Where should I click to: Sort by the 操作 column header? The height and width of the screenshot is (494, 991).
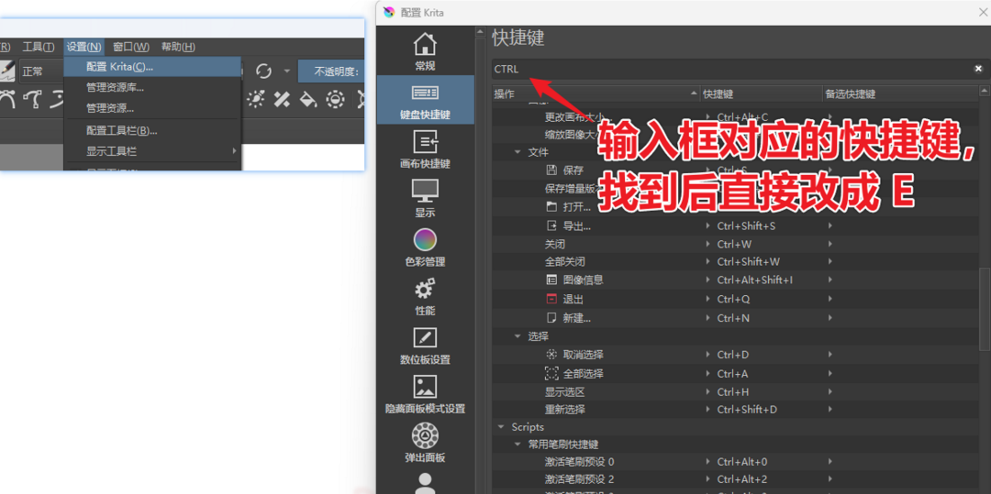pyautogui.click(x=596, y=94)
